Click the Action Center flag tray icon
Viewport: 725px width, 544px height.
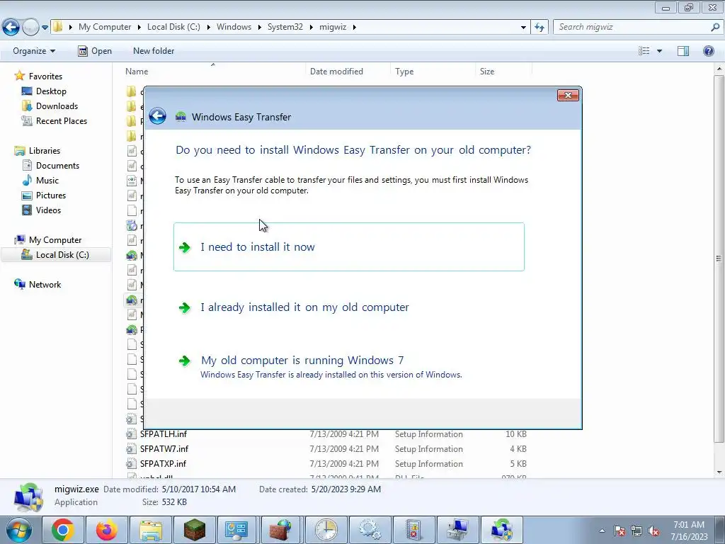click(620, 531)
